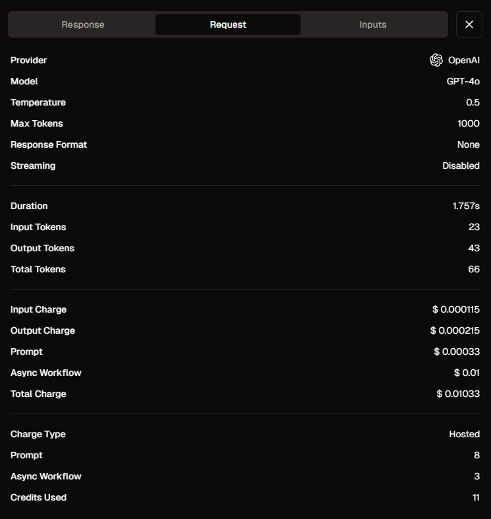
Task: Click the Max Tokens label
Action: (x=37, y=123)
